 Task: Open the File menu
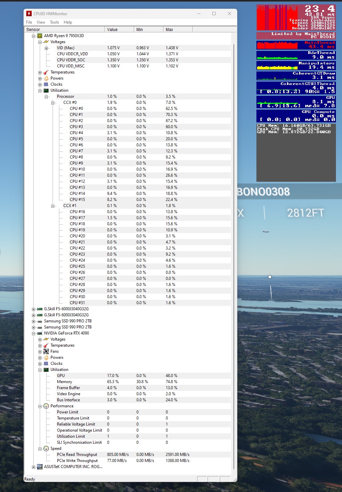coord(29,22)
